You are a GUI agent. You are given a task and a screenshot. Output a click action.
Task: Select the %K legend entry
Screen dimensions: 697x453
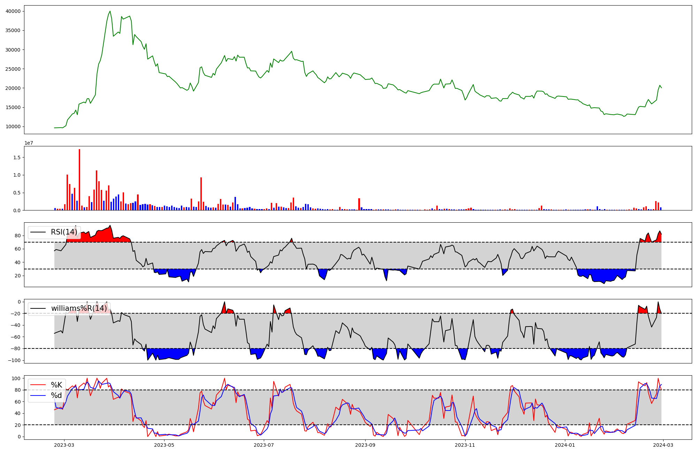[46, 385]
